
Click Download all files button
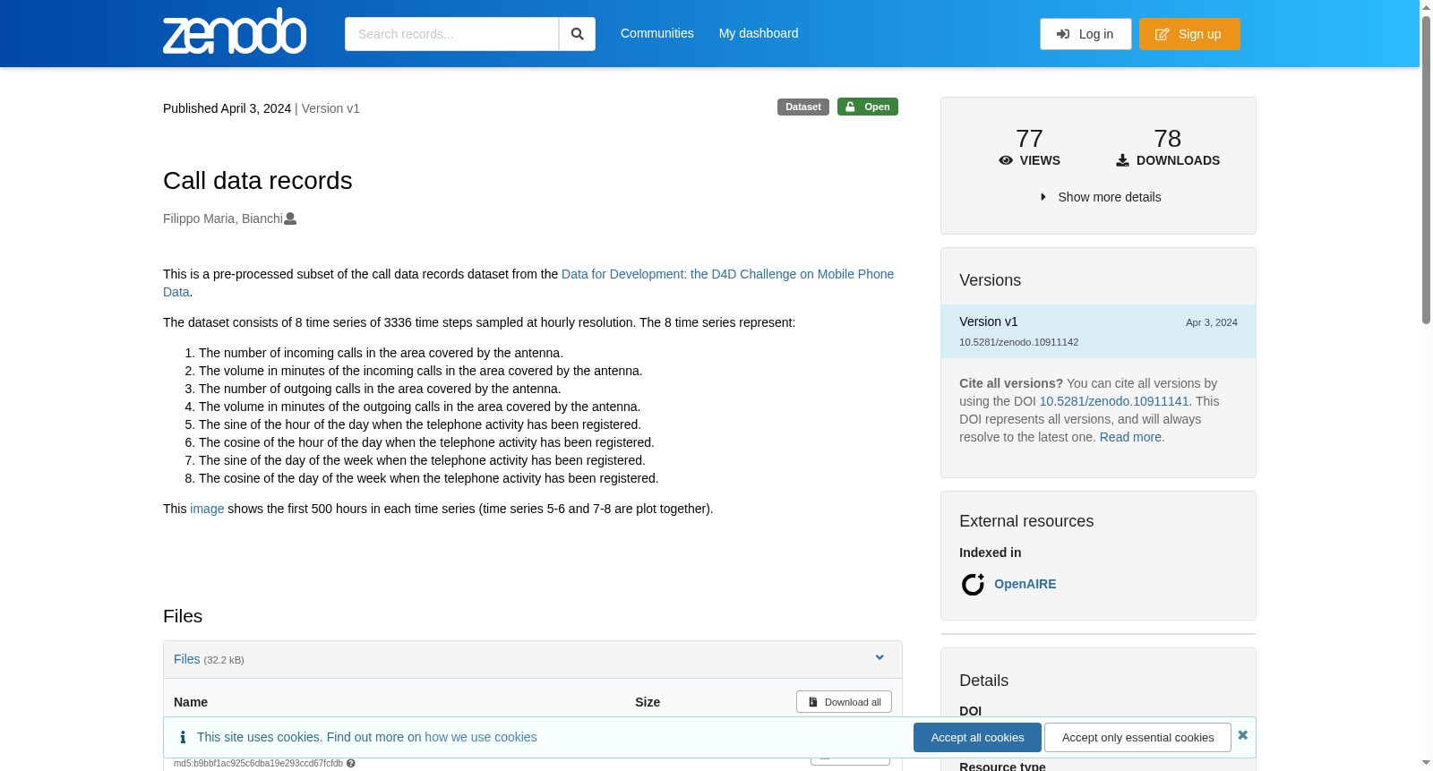point(844,702)
